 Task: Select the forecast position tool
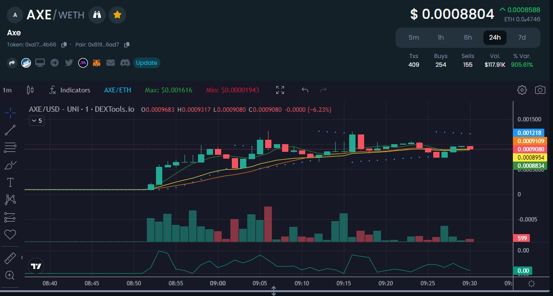click(10, 217)
